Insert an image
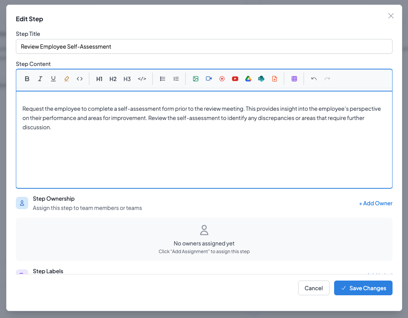408x318 pixels. tap(196, 79)
